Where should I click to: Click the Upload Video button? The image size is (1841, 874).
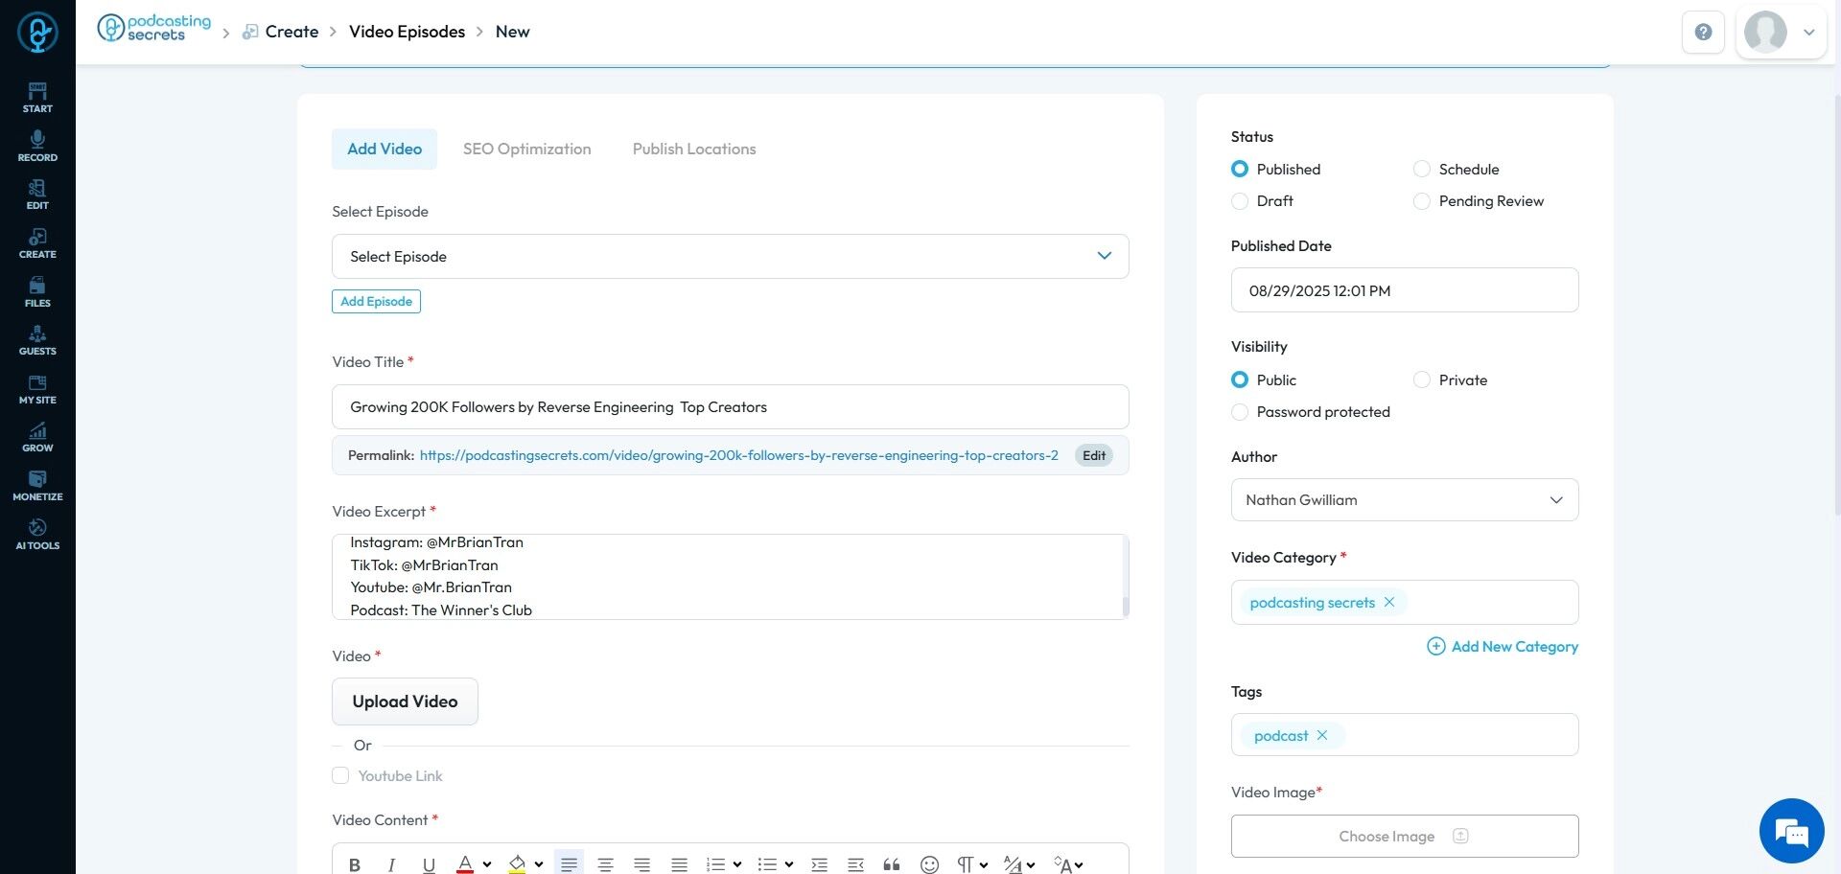(x=405, y=701)
